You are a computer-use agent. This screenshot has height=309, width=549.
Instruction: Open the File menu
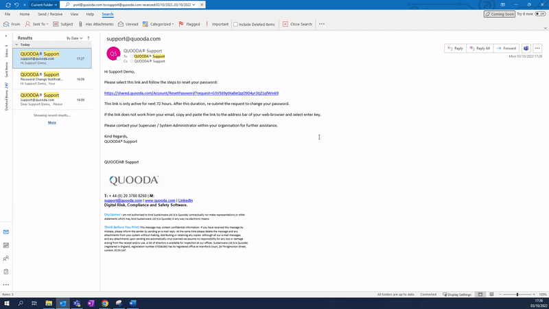(x=8, y=14)
